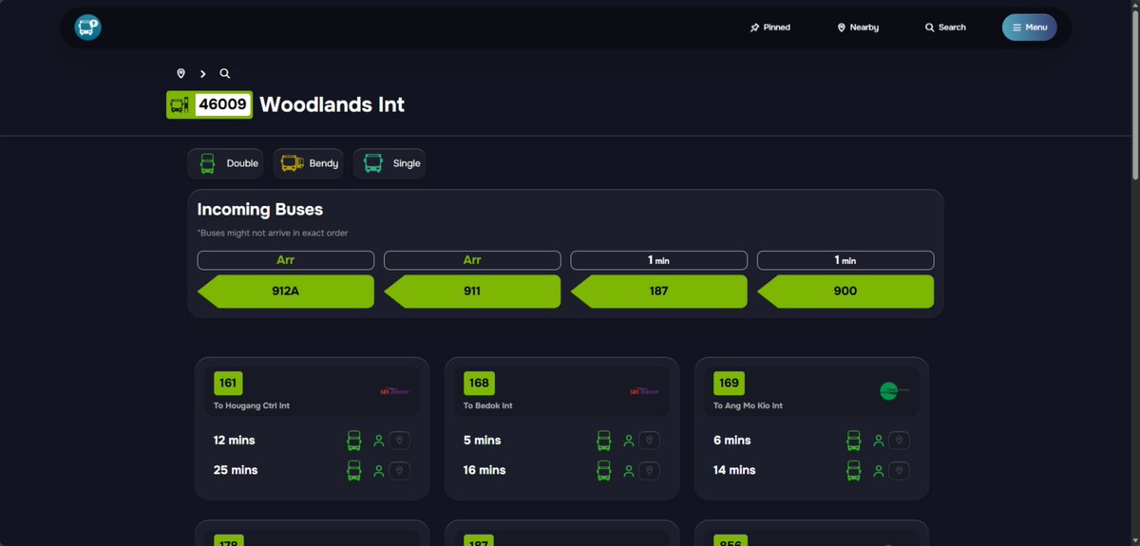Click the bus type icon for 161's 12 mins

click(354, 441)
